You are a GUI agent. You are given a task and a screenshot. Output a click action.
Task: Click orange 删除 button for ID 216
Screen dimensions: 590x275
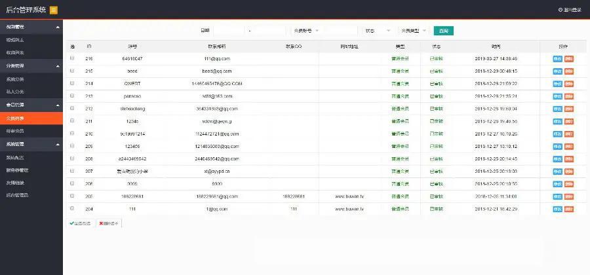[569, 59]
